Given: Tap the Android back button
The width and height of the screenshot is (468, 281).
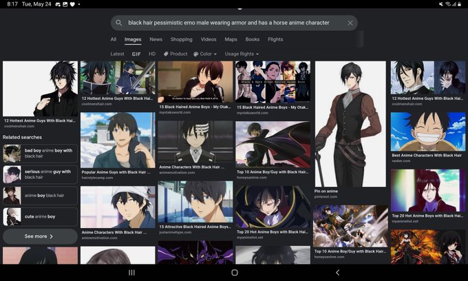Looking at the screenshot, I should (x=337, y=273).
